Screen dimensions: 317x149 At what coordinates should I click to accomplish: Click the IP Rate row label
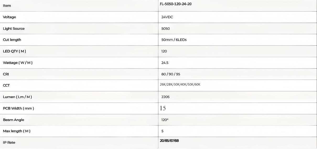coord(9,142)
